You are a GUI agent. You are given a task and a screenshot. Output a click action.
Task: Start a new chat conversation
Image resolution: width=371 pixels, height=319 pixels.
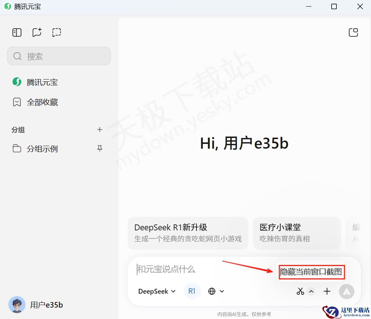pyautogui.click(x=37, y=32)
